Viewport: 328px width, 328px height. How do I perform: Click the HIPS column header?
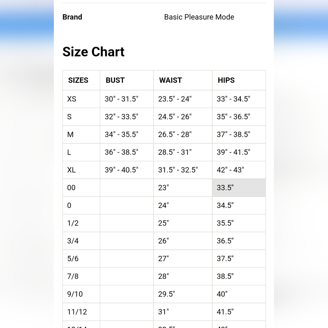point(226,80)
